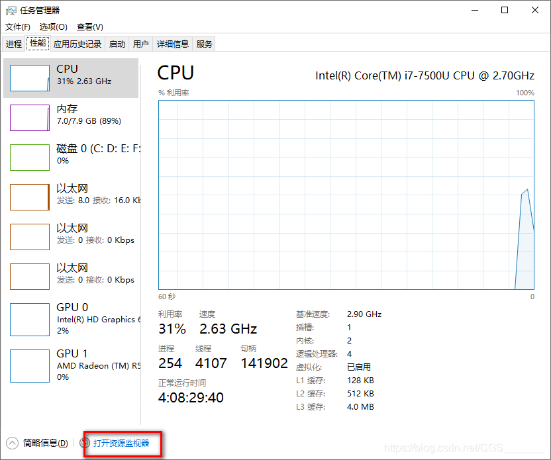Minimize the Task Manager window
Image resolution: width=551 pixels, height=460 pixels.
click(x=475, y=10)
